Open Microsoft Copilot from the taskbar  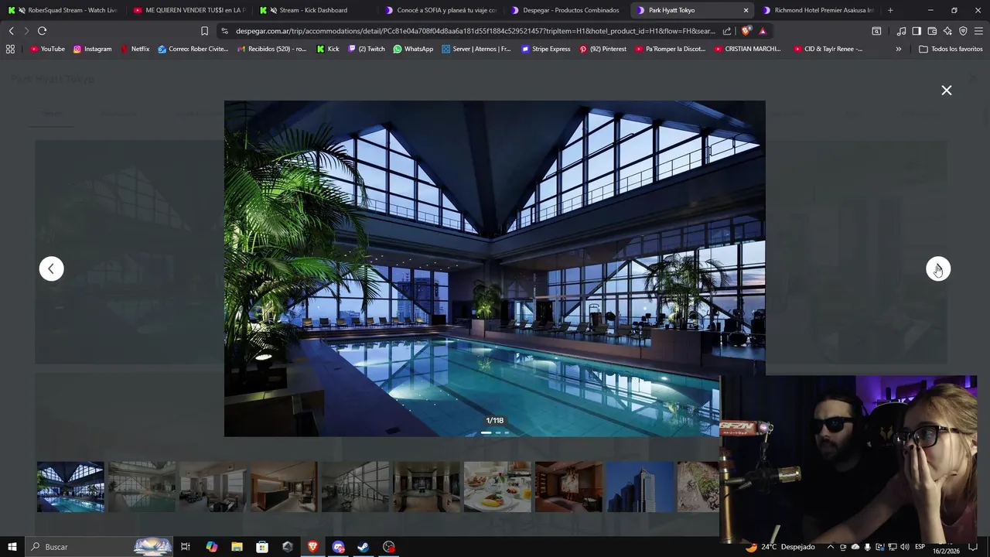pyautogui.click(x=212, y=547)
